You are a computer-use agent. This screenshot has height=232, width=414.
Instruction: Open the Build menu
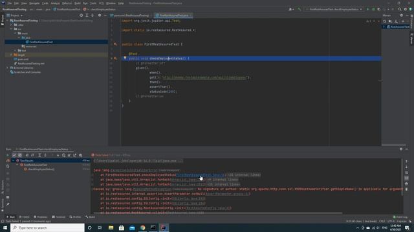pyautogui.click(x=78, y=3)
